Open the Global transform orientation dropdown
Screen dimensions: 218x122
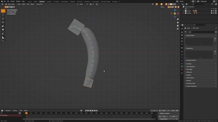(81, 4)
